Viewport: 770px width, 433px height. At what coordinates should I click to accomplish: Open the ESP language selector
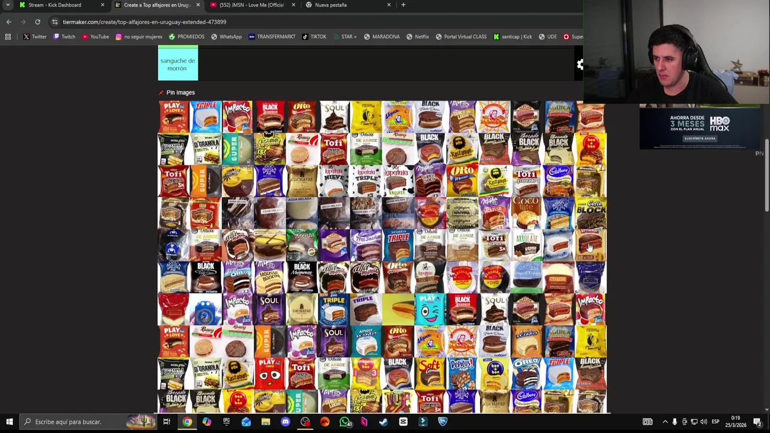[x=716, y=422]
